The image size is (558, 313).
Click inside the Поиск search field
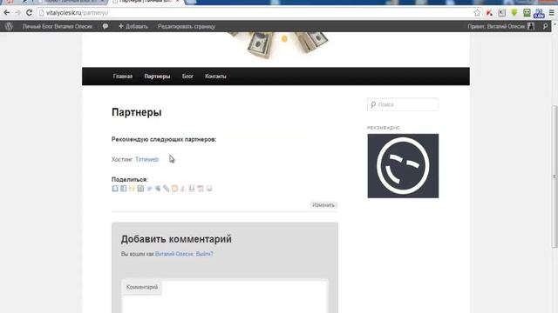(403, 104)
